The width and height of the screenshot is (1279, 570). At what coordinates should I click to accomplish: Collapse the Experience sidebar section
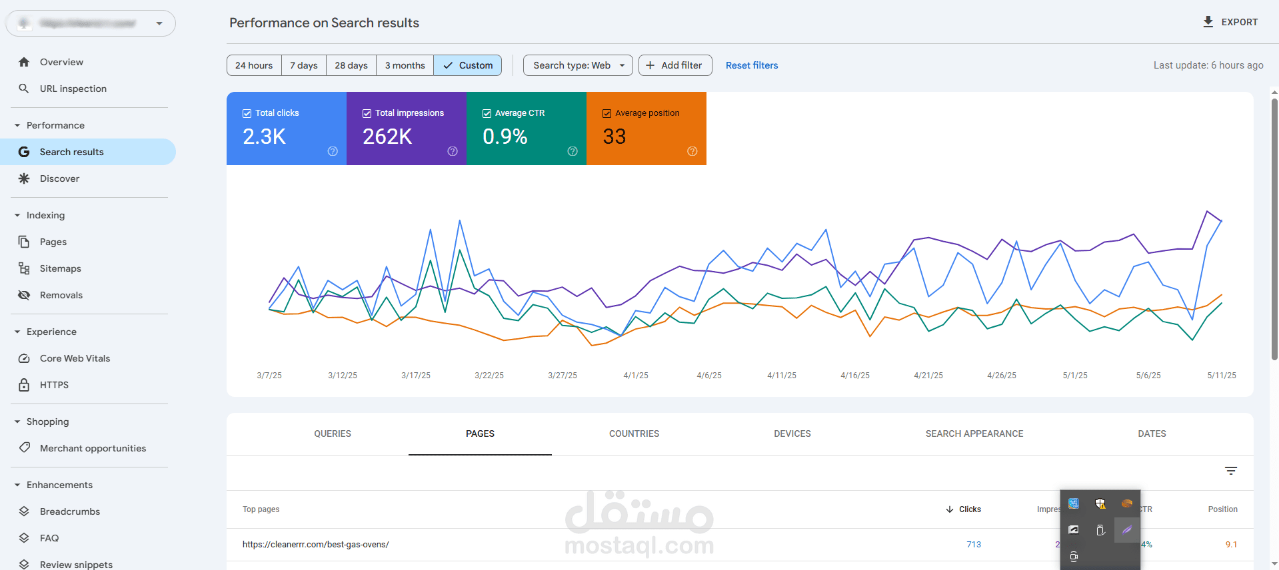(x=17, y=332)
